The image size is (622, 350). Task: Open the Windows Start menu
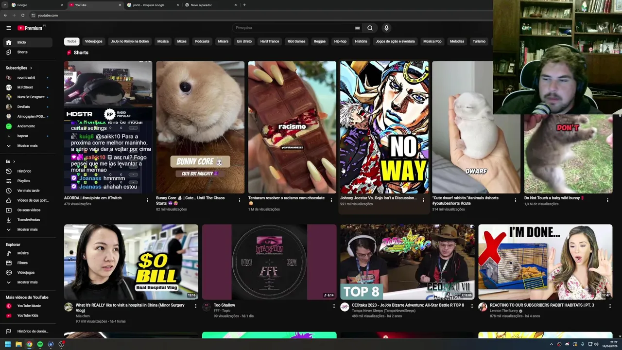pyautogui.click(x=8, y=344)
